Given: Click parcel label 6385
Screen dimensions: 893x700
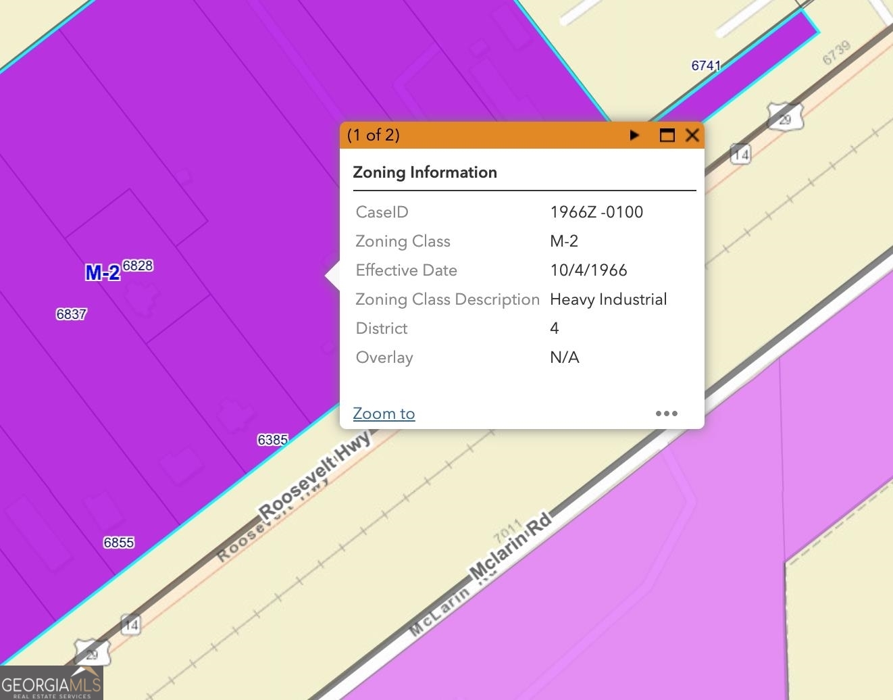Looking at the screenshot, I should pyautogui.click(x=273, y=440).
